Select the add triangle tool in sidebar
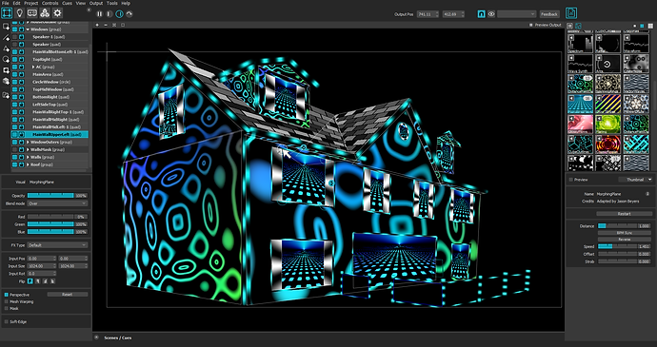The image size is (657, 347). coord(6,48)
